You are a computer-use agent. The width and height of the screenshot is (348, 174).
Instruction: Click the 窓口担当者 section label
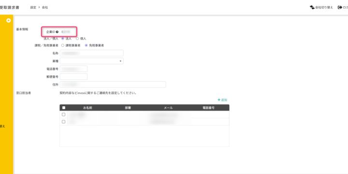coord(24,93)
